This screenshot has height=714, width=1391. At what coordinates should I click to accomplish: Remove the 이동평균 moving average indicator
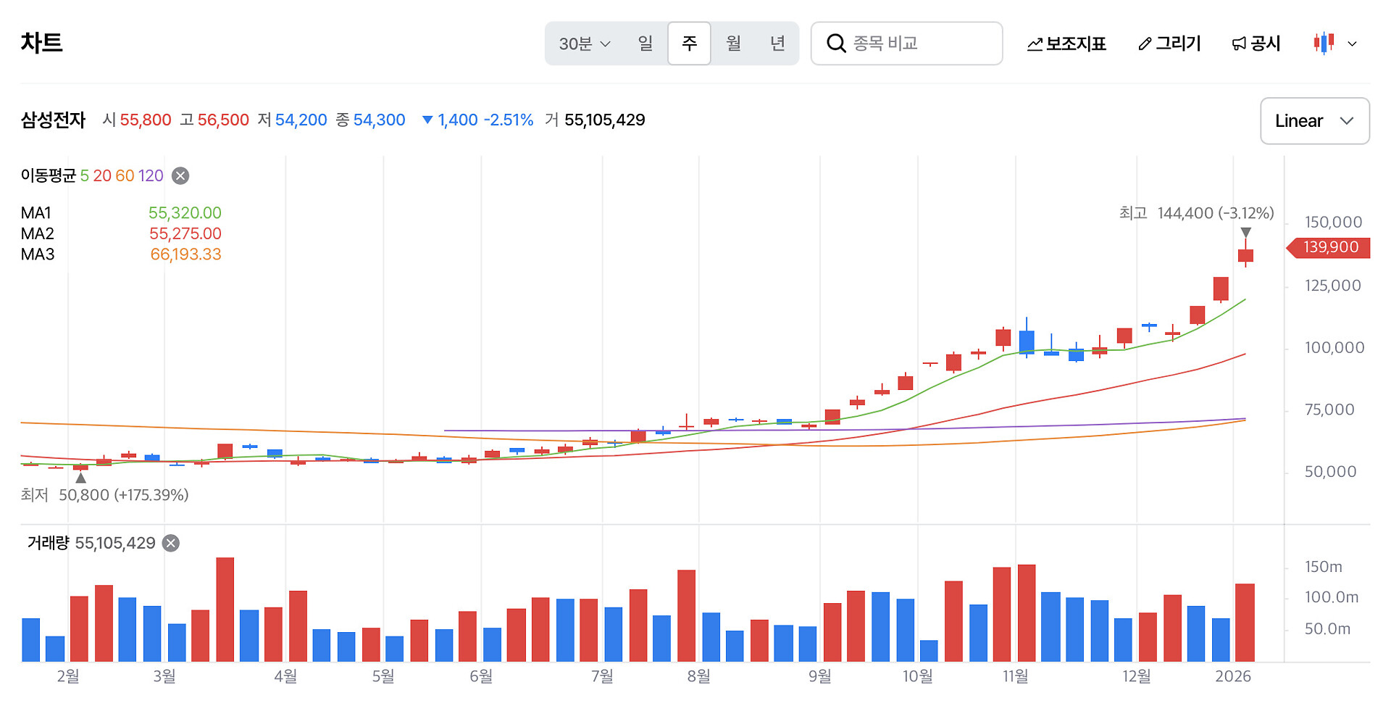180,175
